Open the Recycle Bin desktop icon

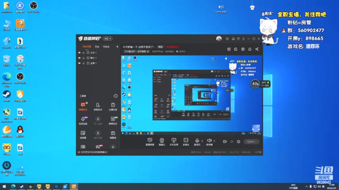tap(7, 60)
